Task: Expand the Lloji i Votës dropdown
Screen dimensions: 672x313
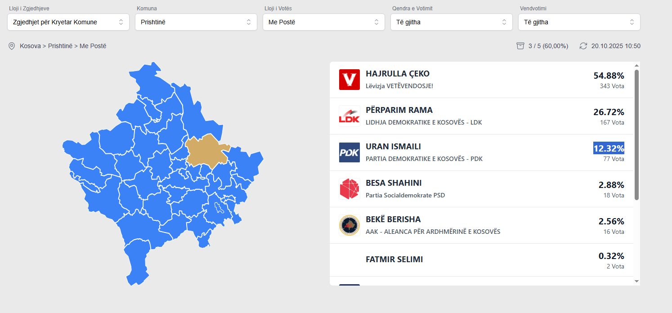Action: 324,22
